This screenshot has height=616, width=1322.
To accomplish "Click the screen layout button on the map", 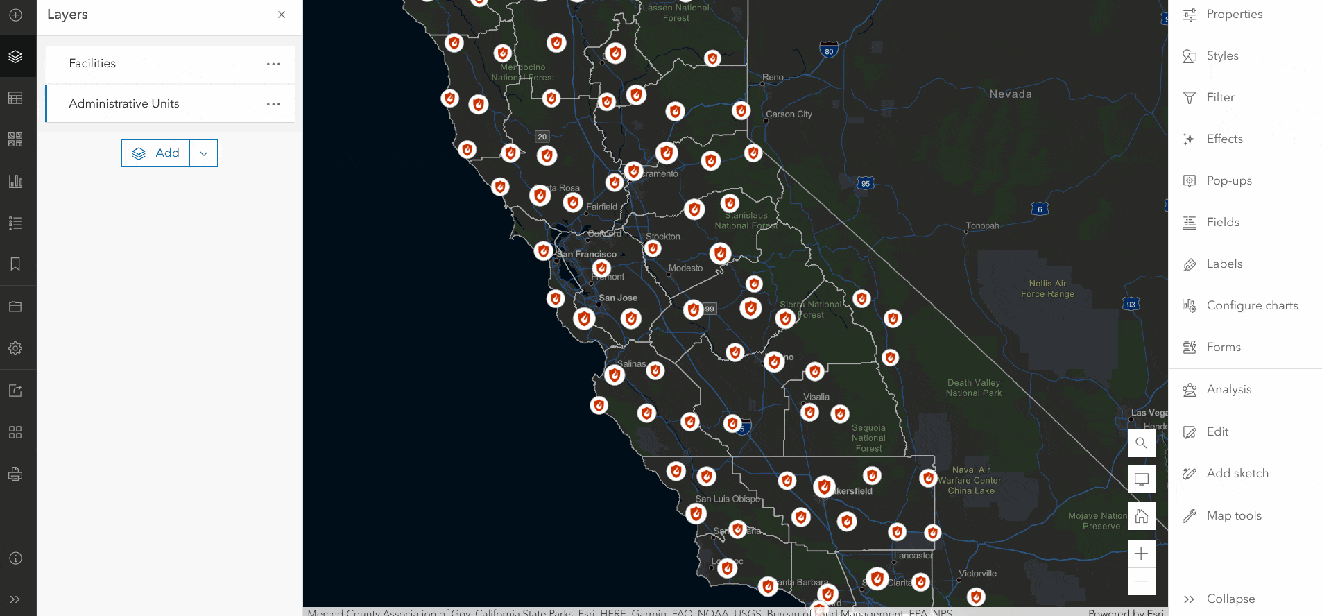I will click(1141, 479).
